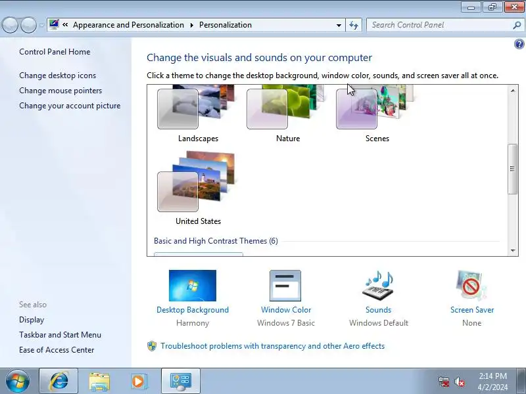The height and width of the screenshot is (394, 526).
Task: Click the Back navigation button
Action: click(x=10, y=25)
